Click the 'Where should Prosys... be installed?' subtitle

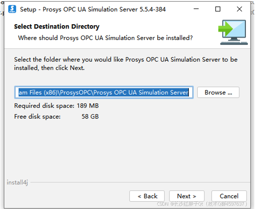105,38
